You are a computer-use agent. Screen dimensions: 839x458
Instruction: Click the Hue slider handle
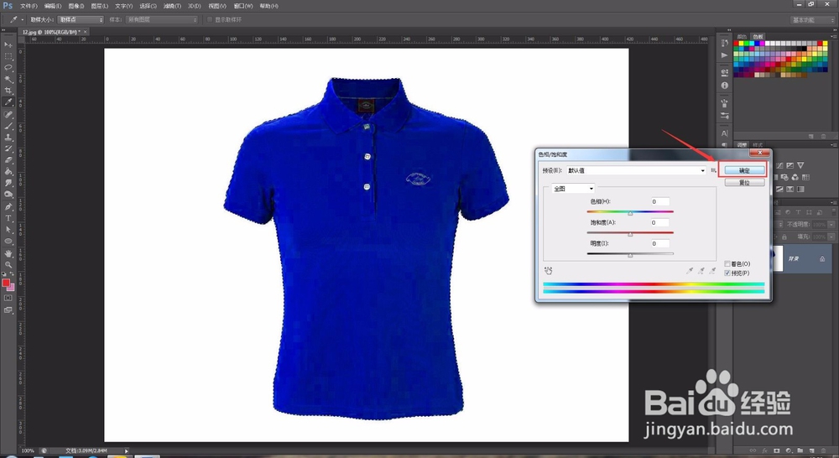coord(630,213)
